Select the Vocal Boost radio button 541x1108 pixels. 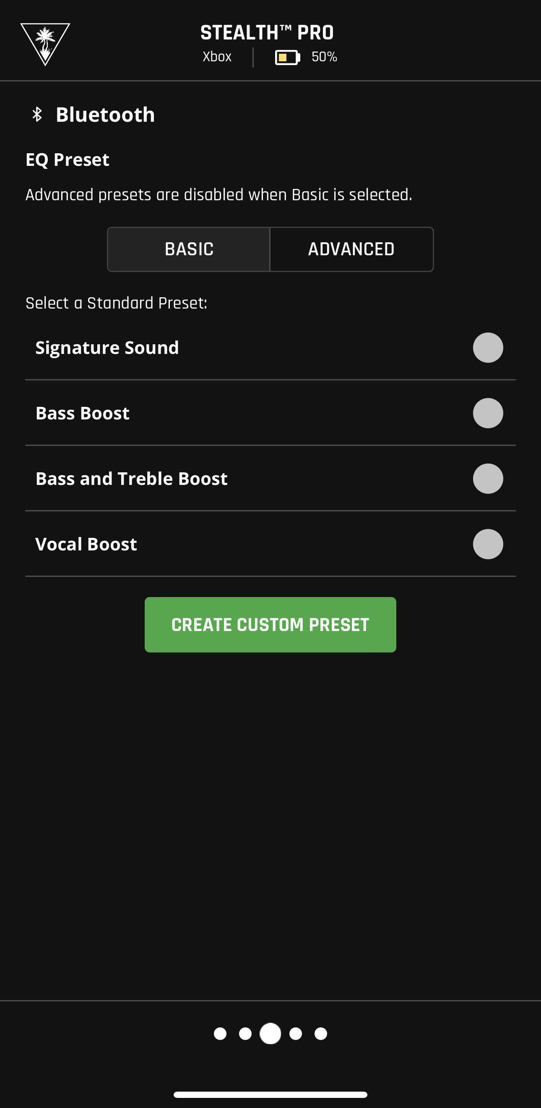(x=488, y=544)
